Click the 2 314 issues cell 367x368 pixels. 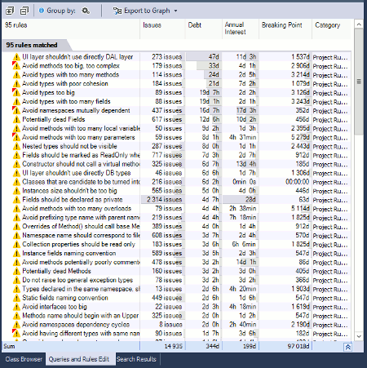[164, 200]
